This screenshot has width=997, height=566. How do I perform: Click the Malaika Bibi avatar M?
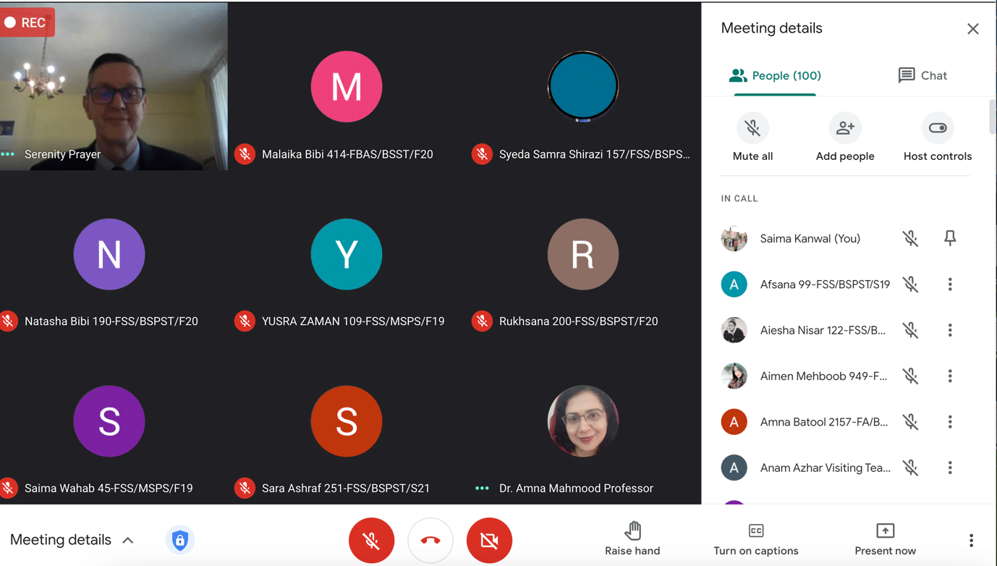347,87
